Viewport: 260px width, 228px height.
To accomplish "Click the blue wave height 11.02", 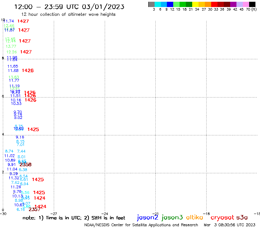I will point(9,156).
